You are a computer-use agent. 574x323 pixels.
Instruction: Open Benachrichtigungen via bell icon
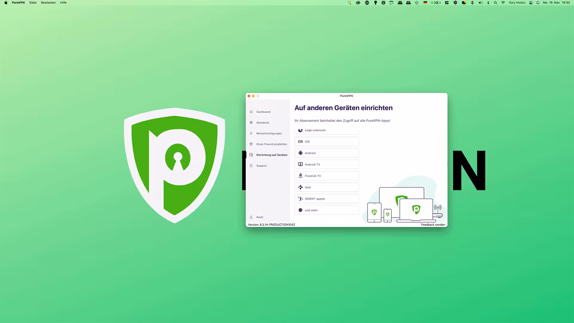(x=251, y=133)
